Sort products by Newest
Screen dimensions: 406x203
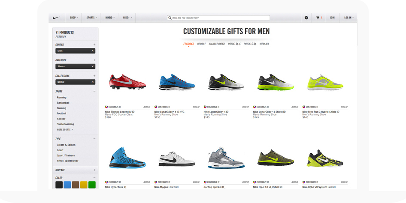(201, 44)
